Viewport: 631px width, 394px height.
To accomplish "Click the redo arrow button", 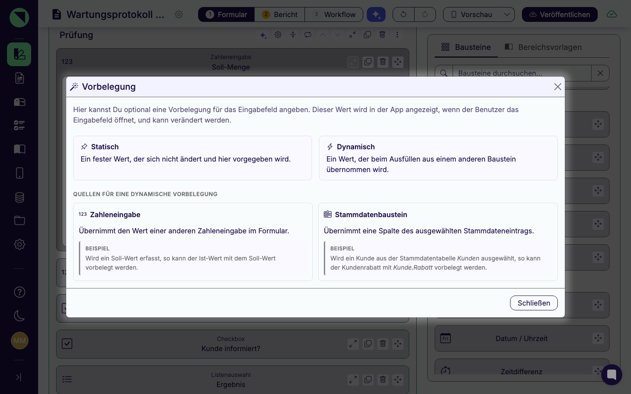I will click(x=425, y=14).
